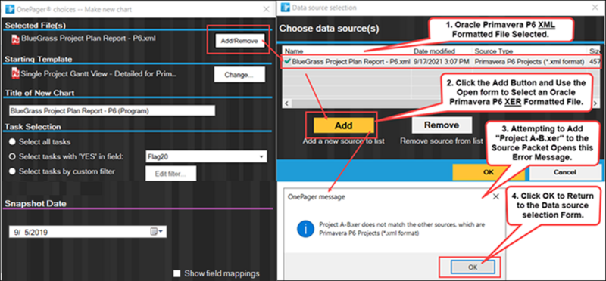Click the yellow Add button

[x=344, y=125]
